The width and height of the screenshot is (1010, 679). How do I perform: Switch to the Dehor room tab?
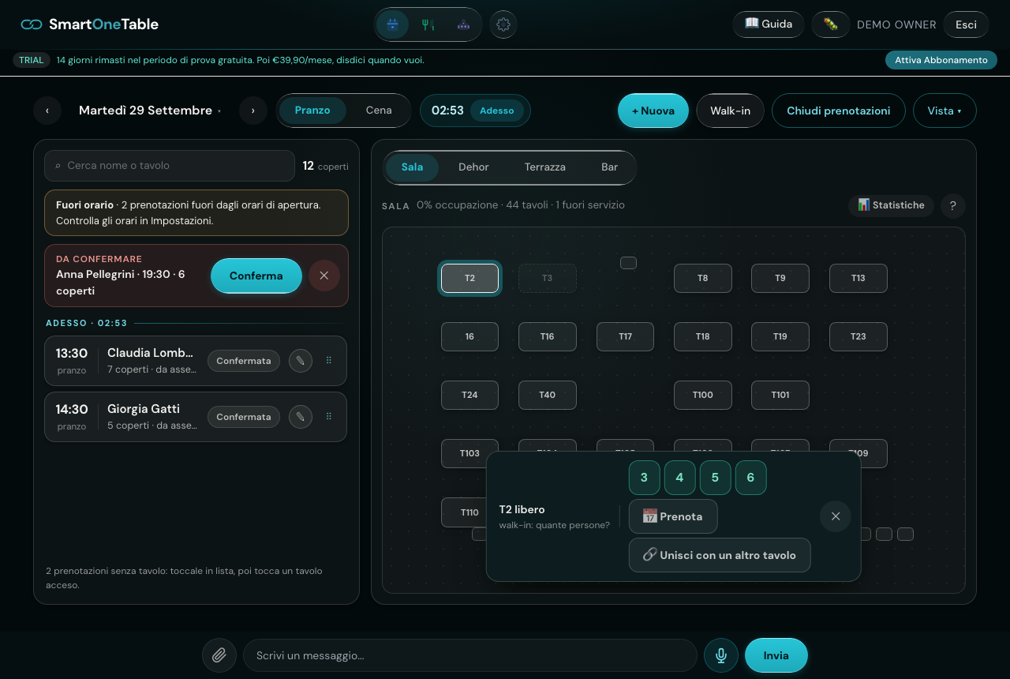[473, 167]
